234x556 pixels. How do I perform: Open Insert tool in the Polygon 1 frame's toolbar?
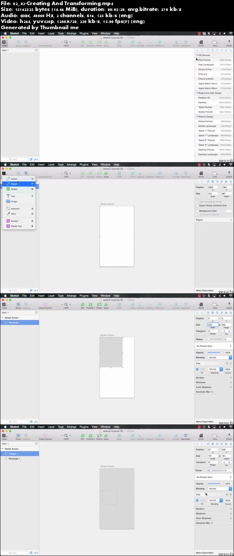[x=4, y=436]
